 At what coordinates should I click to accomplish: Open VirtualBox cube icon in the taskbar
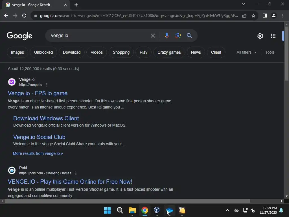coord(157,210)
